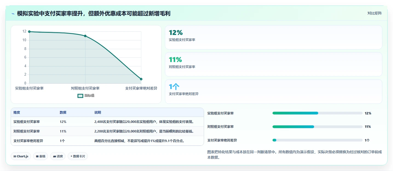Screen dimensions: 393x171
Task: Click the lightning icon beside the headline
Action: click(x=13, y=13)
